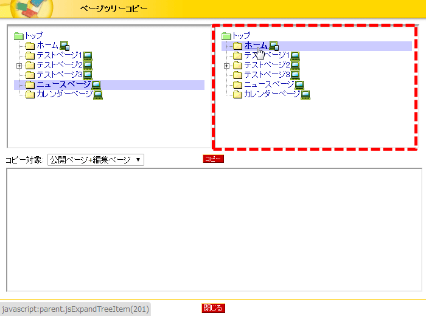Click テストページ1 folder icon in right tree

pos(238,56)
